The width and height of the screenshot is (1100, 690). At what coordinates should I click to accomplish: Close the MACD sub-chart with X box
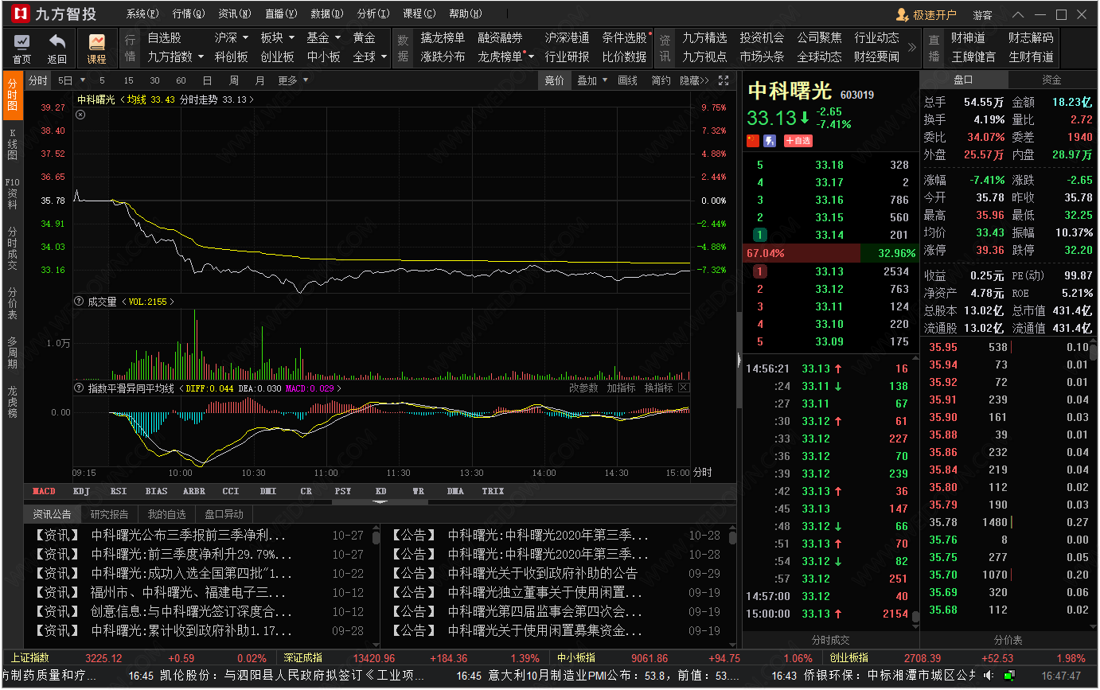click(x=683, y=388)
